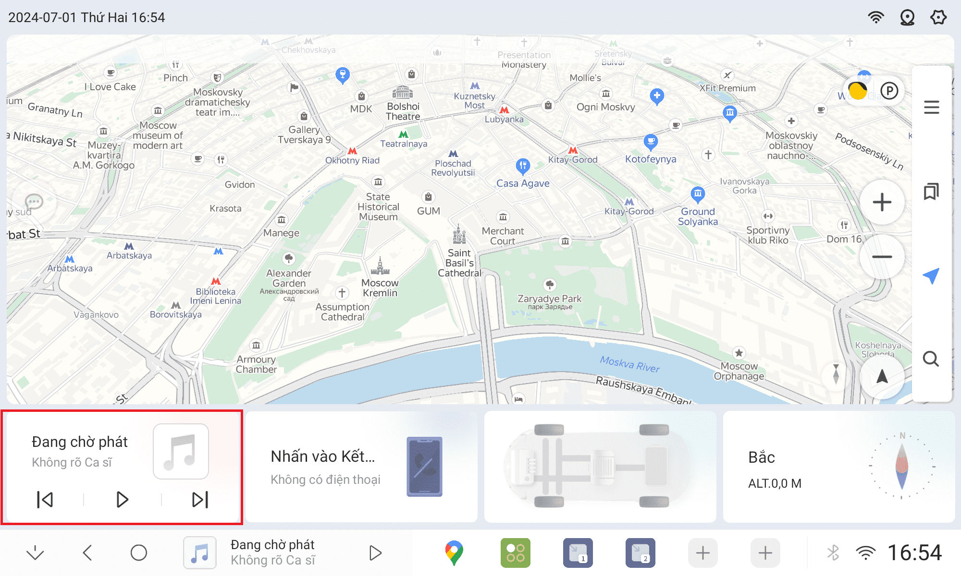Toggle Bluetooth in bottom status bar
The height and width of the screenshot is (576, 961).
pyautogui.click(x=833, y=553)
